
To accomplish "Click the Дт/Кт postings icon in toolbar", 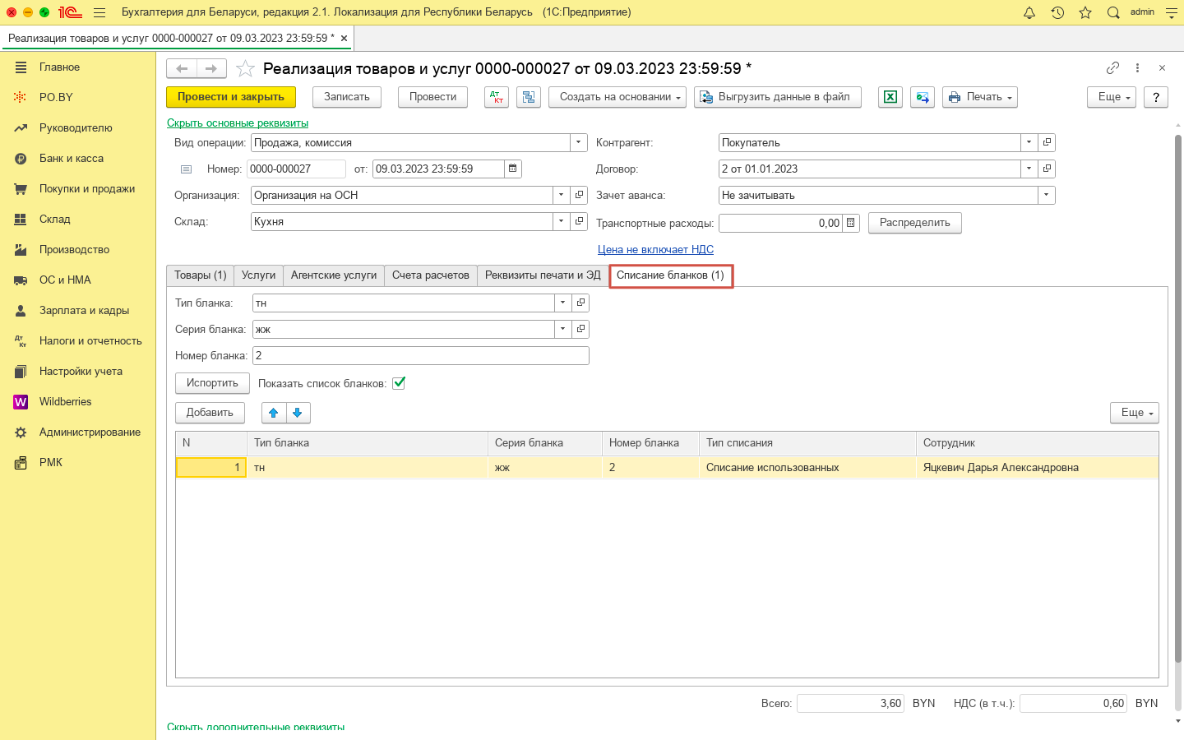I will click(497, 97).
